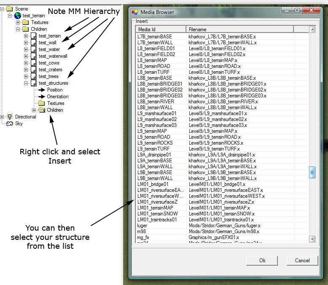The image size is (328, 285).
Task: Close the Media Browser window
Action: (311, 10)
